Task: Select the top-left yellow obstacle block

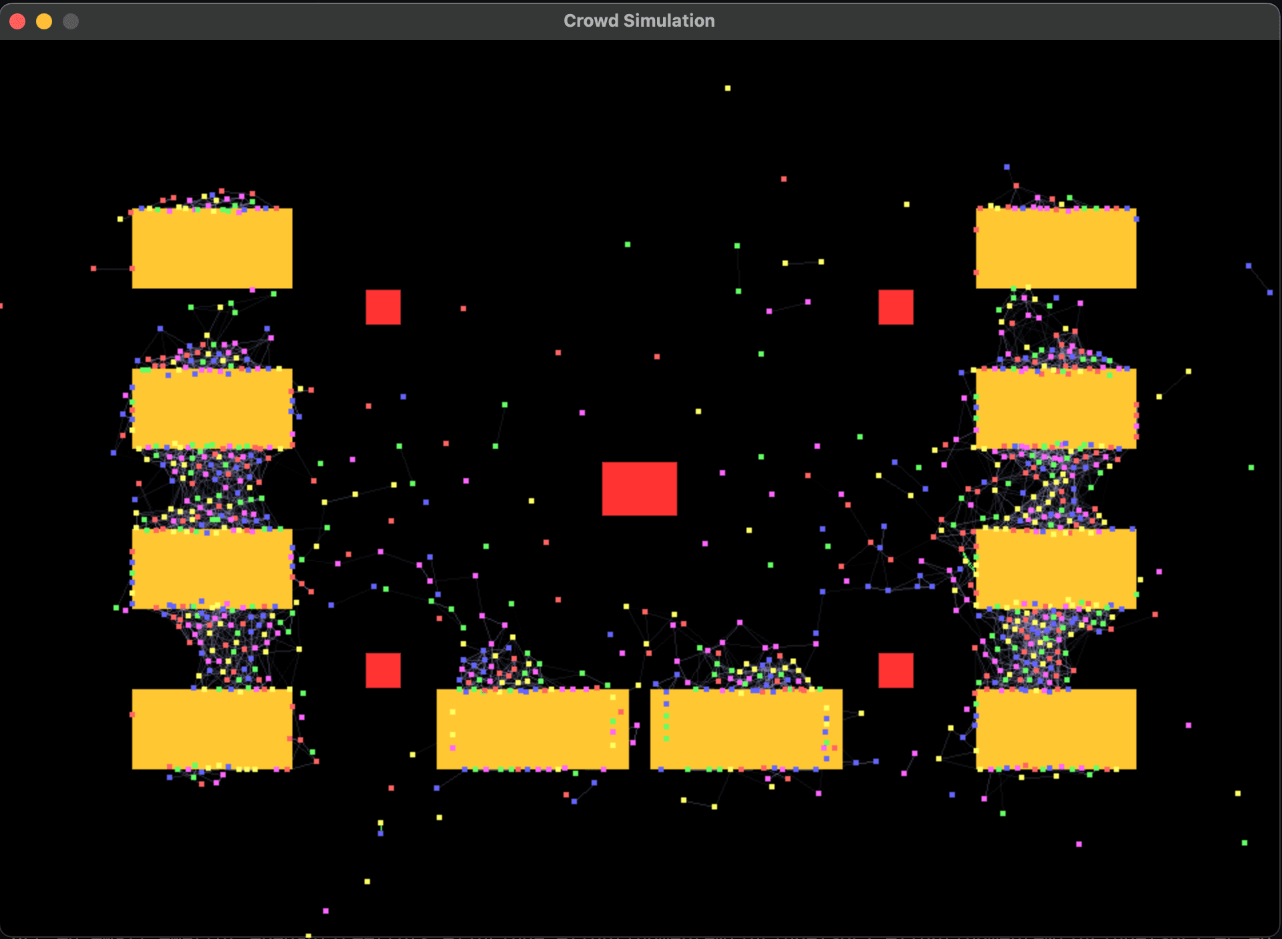Action: [212, 248]
